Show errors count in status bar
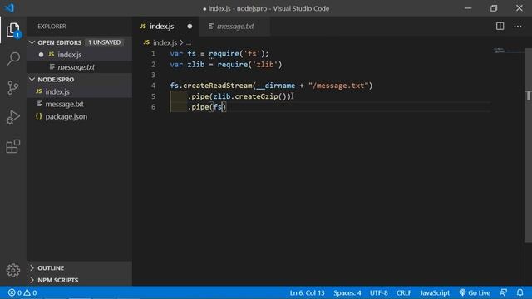Viewport: 532px width, 299px height. 15,292
